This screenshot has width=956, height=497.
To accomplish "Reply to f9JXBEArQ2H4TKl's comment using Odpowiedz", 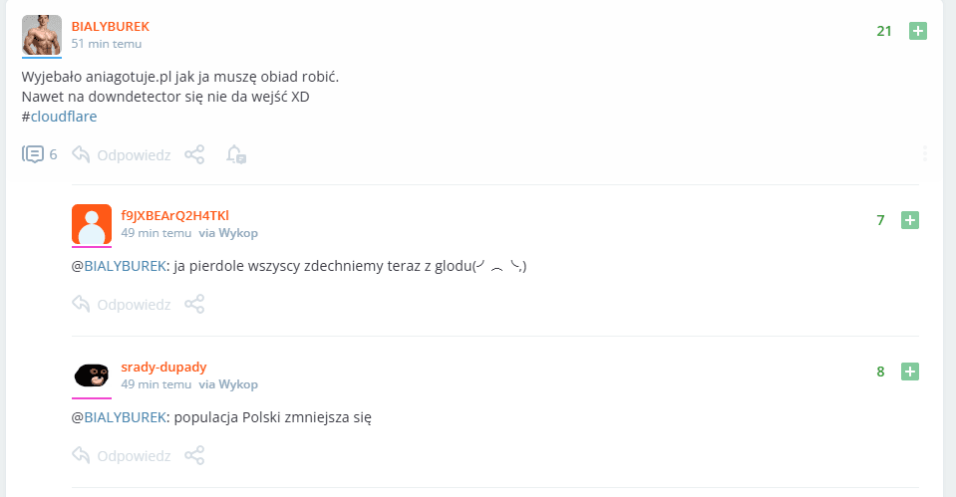I will click(122, 304).
